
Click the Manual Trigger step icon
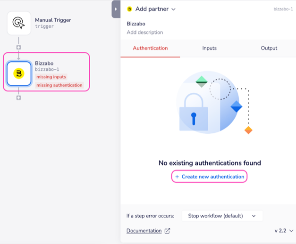click(19, 23)
